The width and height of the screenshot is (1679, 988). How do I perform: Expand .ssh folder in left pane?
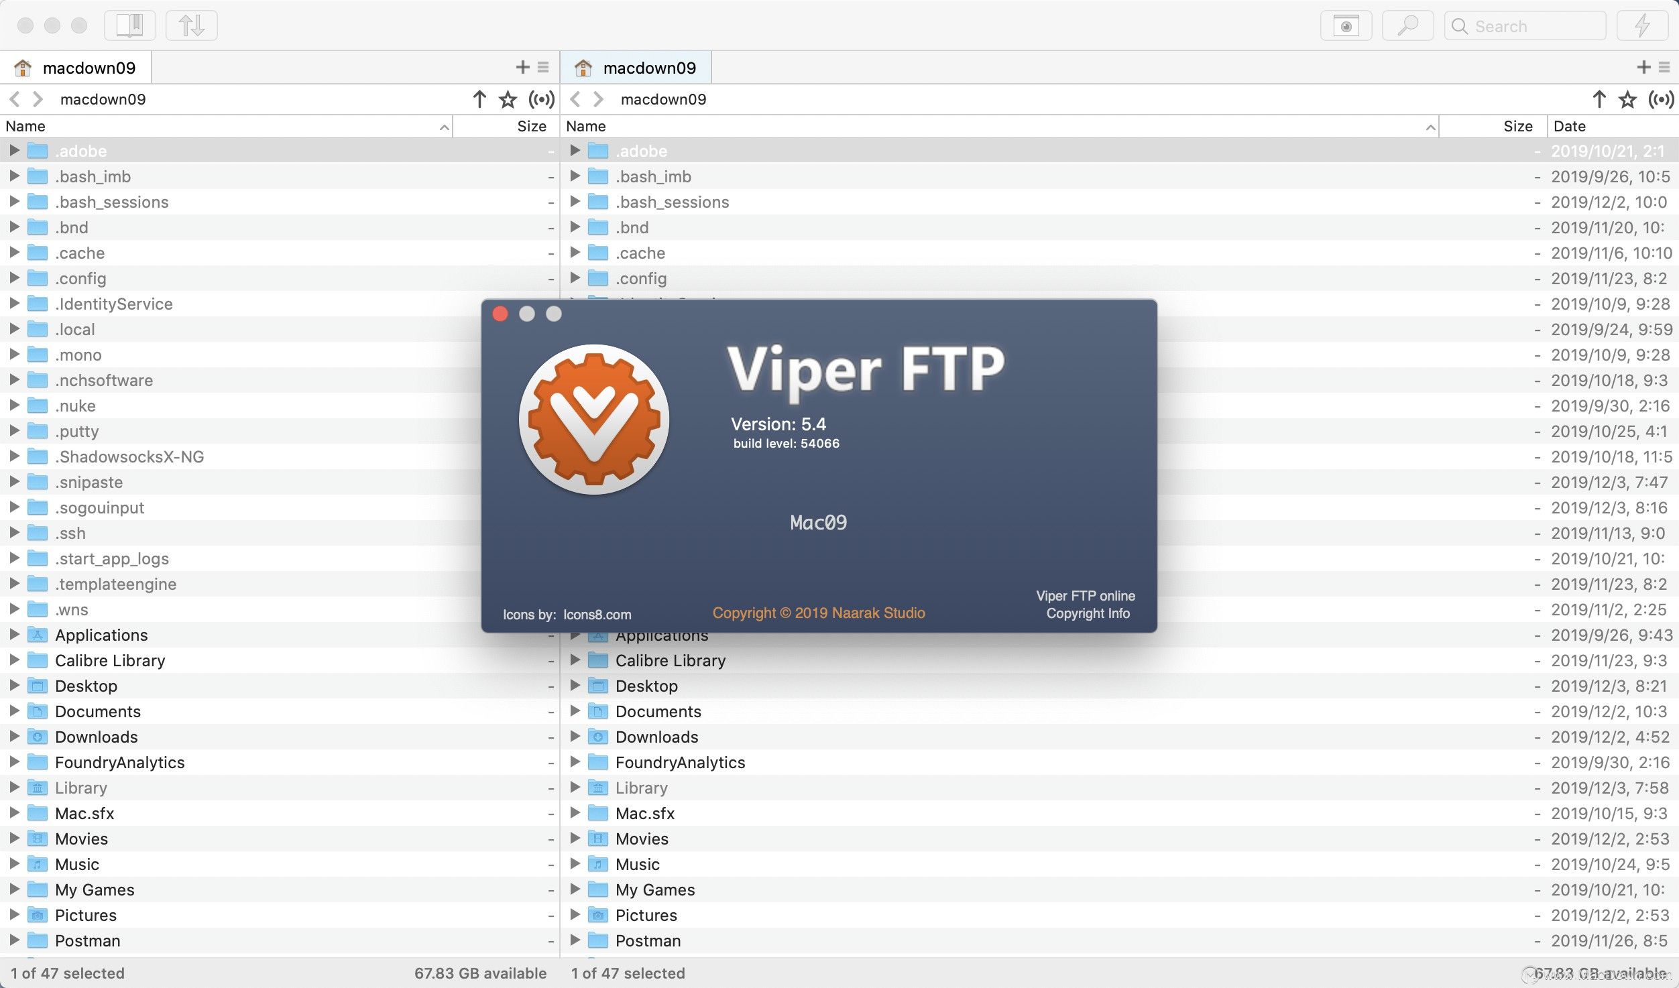[14, 533]
